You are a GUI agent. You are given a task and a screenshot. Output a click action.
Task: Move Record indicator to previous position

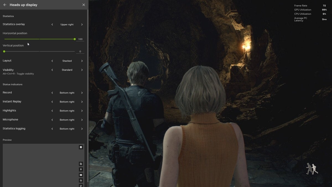point(52,93)
